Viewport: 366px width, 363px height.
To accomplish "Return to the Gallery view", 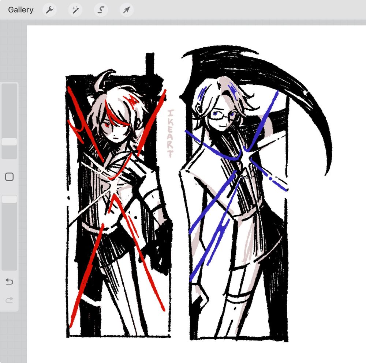I will [x=20, y=10].
